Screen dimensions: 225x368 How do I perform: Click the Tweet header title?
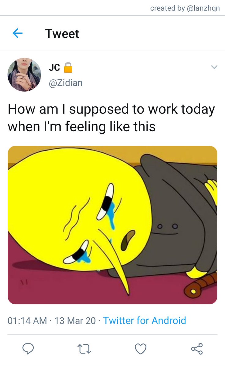62,33
